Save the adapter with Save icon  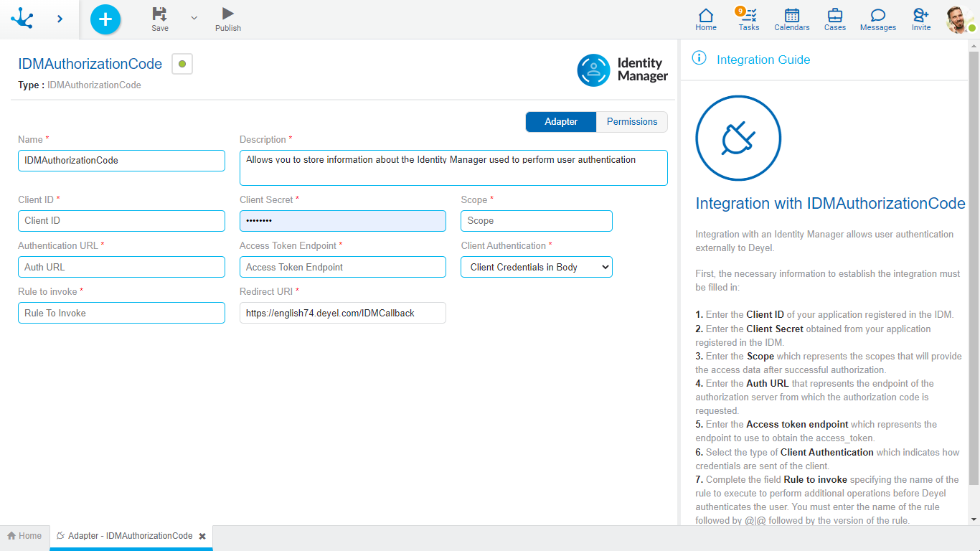160,19
